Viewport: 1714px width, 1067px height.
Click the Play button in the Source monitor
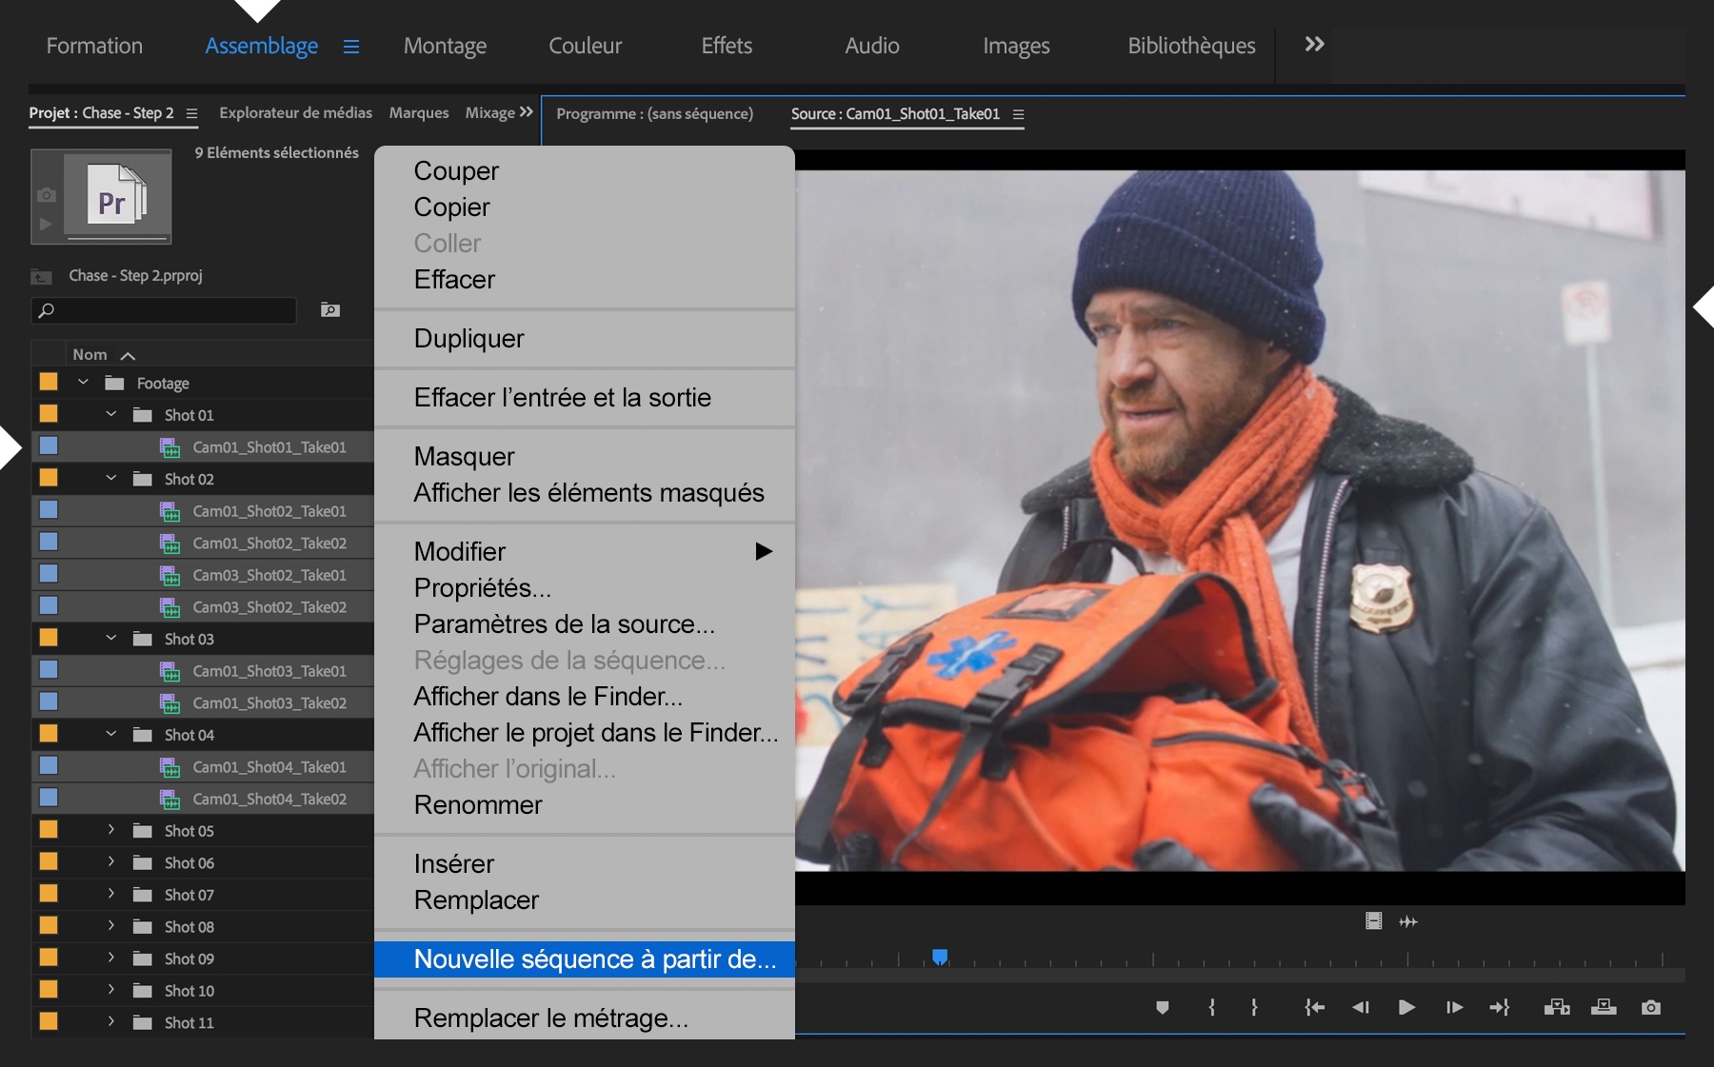[1406, 1007]
